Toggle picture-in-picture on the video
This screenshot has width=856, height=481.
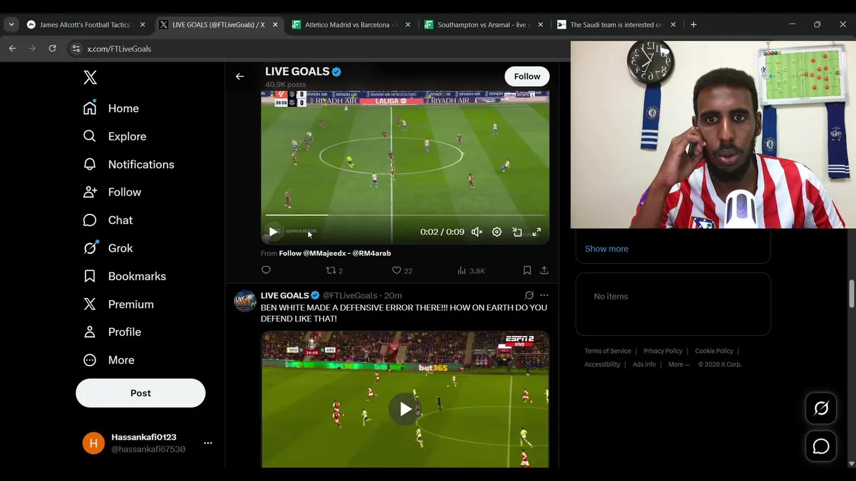(x=517, y=232)
